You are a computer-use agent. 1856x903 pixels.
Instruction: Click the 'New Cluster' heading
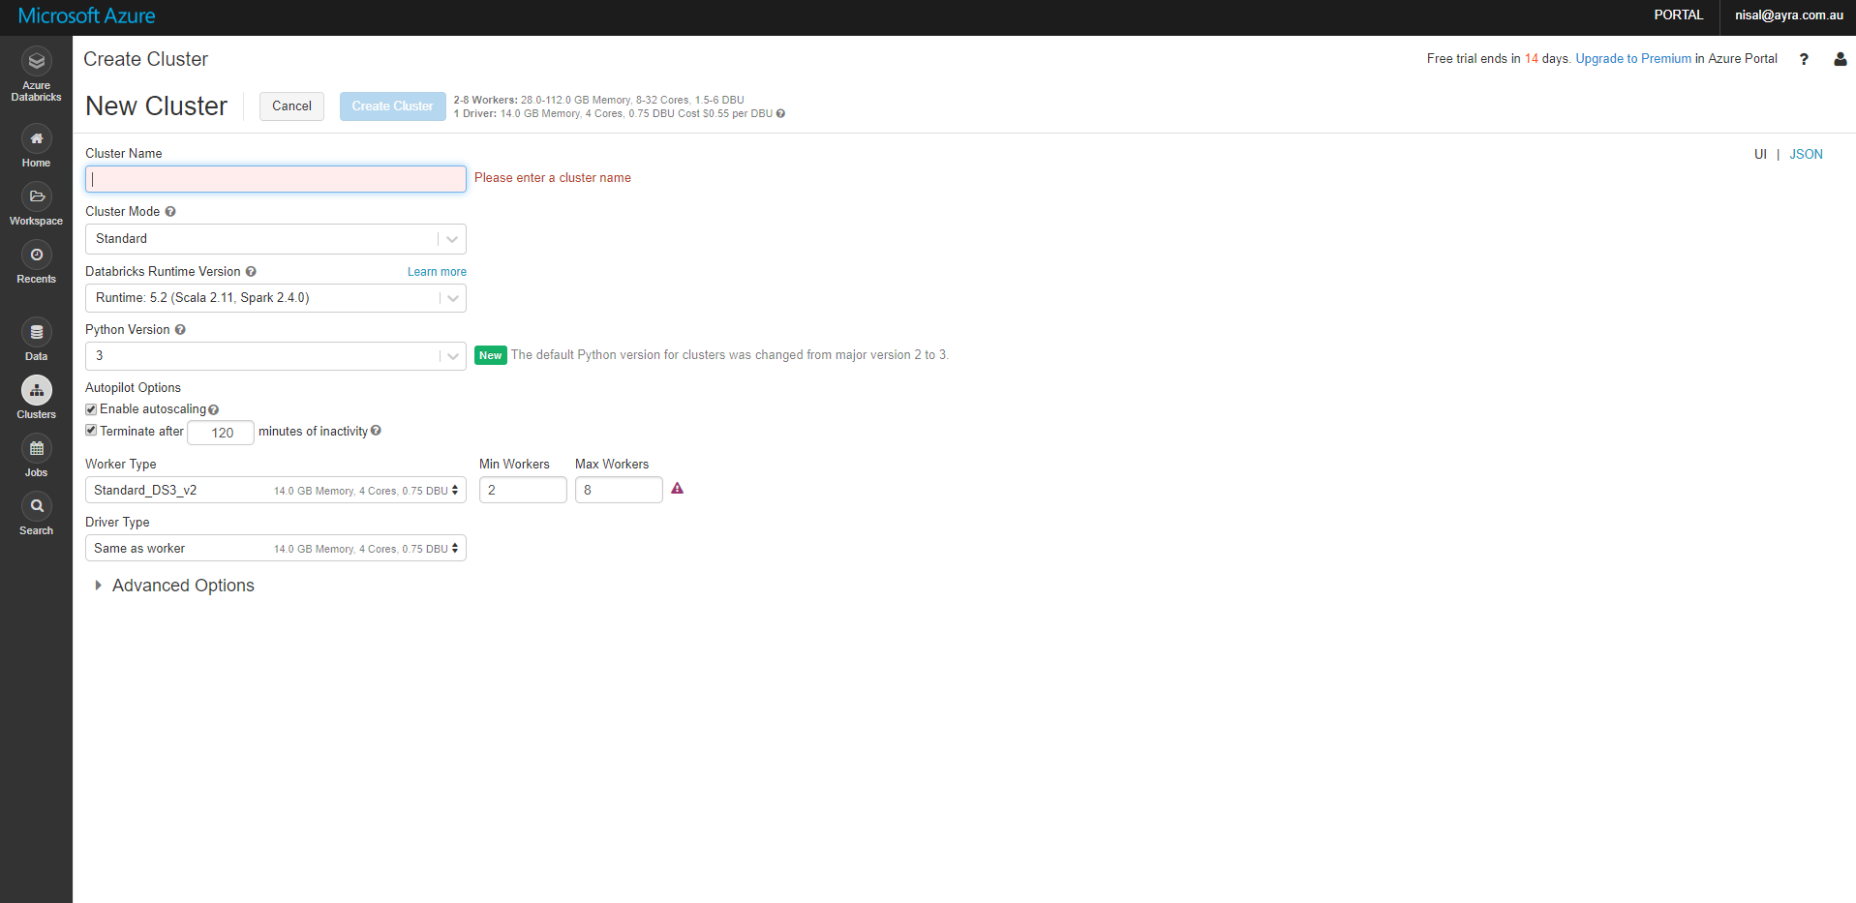click(157, 106)
